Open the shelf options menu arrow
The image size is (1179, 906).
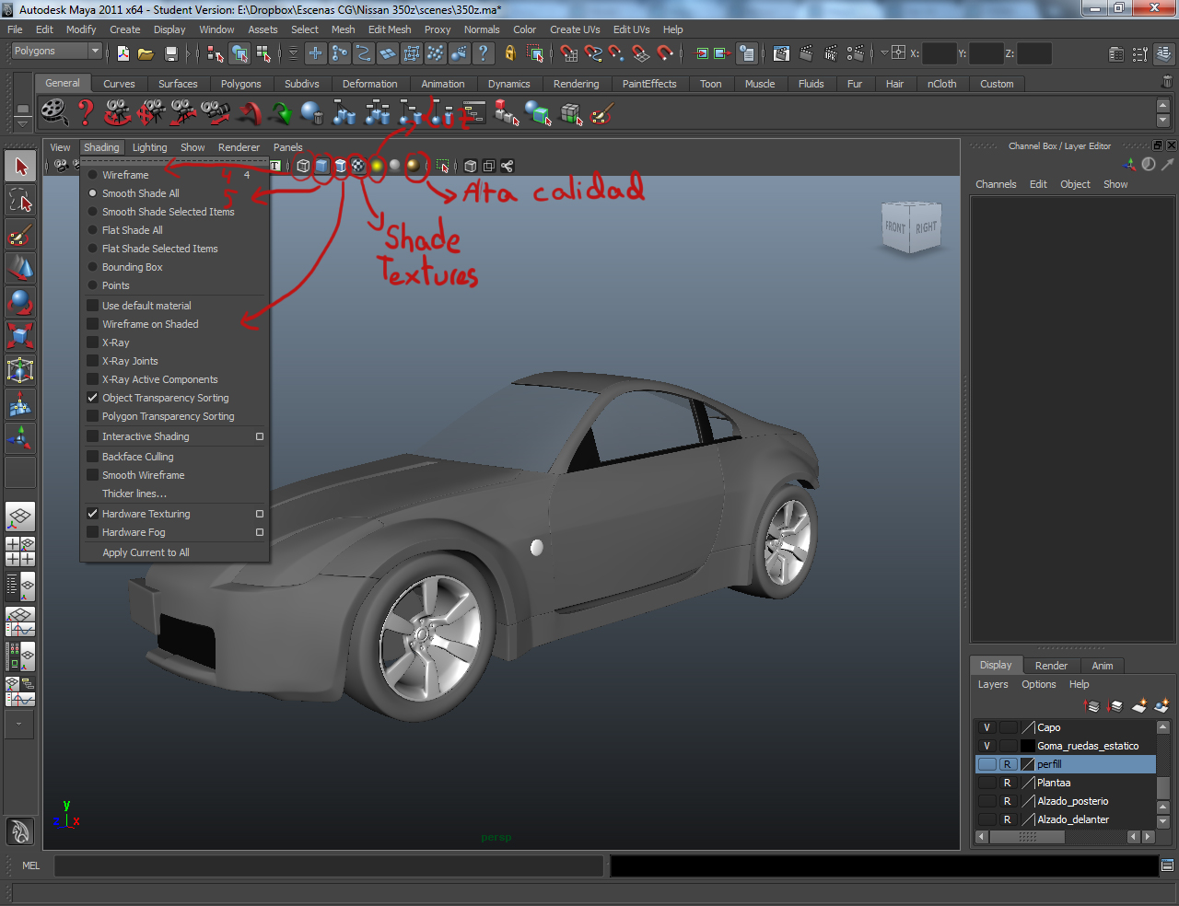[23, 124]
